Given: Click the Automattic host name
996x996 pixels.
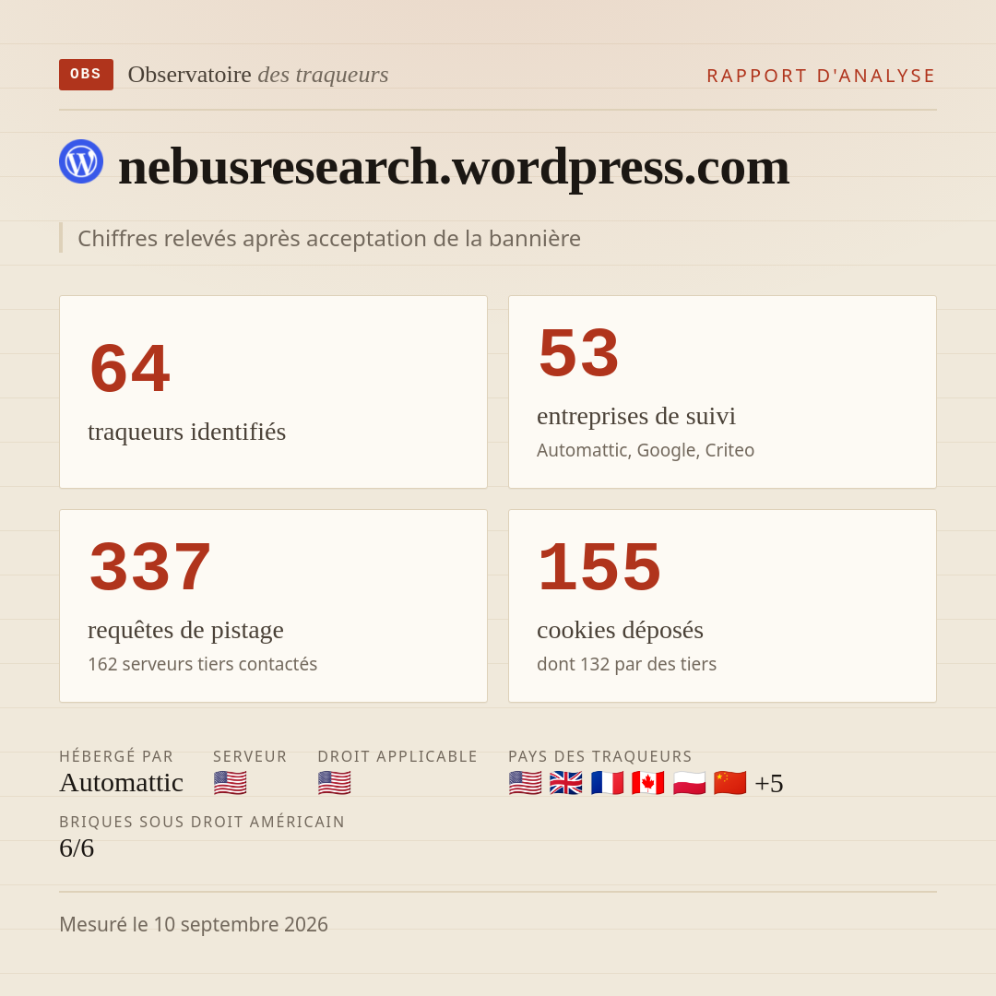Looking at the screenshot, I should tap(122, 783).
